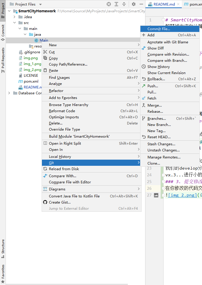Select the LICENSE file
The width and height of the screenshot is (202, 285).
[31, 76]
